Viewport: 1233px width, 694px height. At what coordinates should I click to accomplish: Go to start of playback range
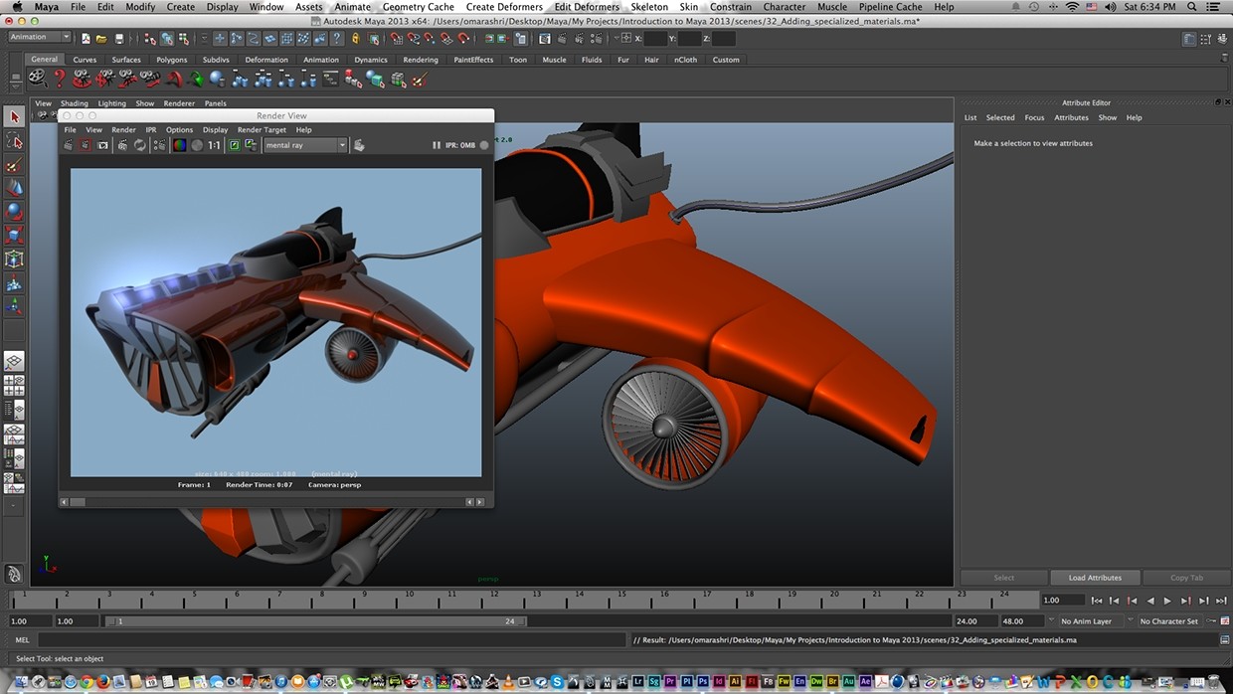(1097, 601)
